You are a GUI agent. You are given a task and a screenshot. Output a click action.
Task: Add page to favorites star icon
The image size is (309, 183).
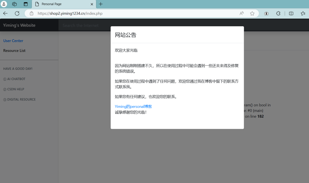pos(252,13)
